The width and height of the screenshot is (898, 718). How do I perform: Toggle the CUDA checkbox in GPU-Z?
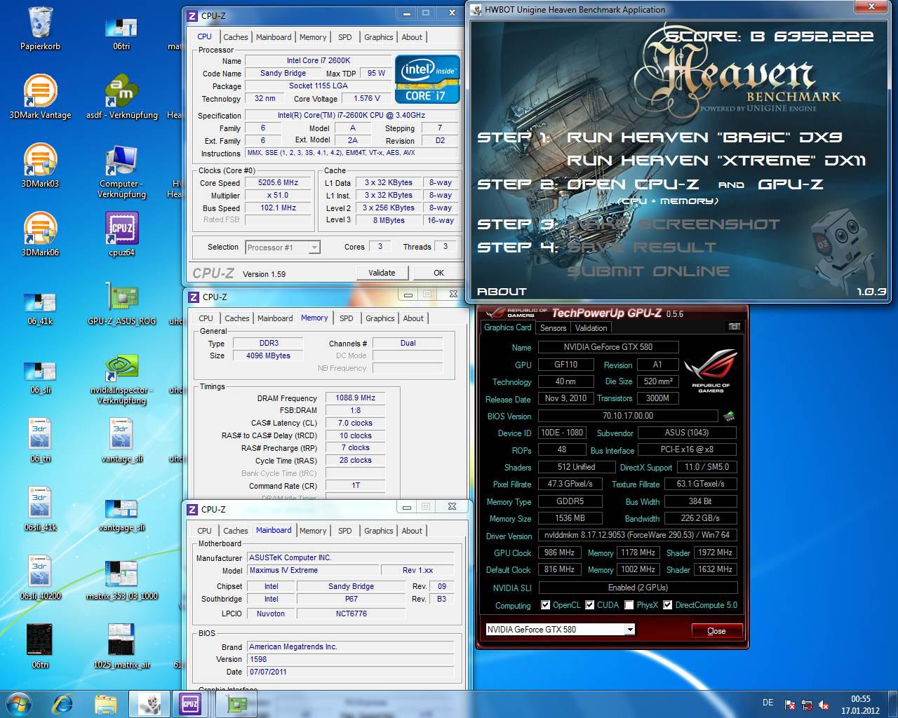tap(589, 604)
